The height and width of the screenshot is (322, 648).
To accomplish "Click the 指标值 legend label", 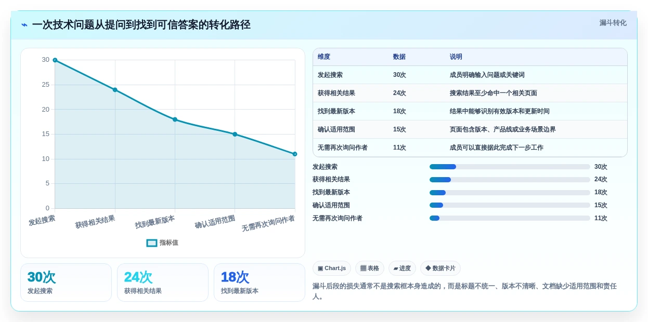I will (x=169, y=243).
